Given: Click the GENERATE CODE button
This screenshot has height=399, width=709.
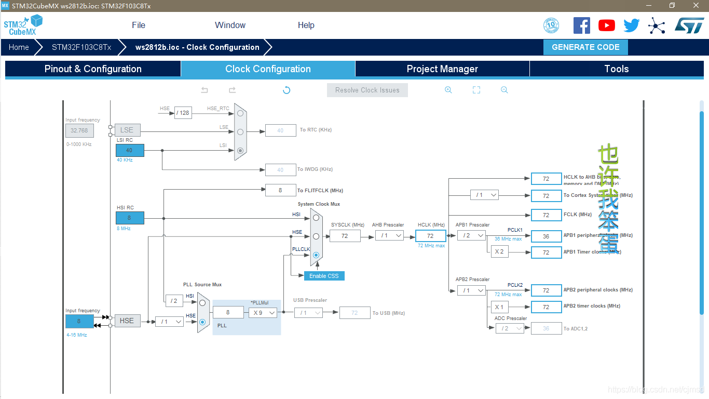Looking at the screenshot, I should (585, 47).
